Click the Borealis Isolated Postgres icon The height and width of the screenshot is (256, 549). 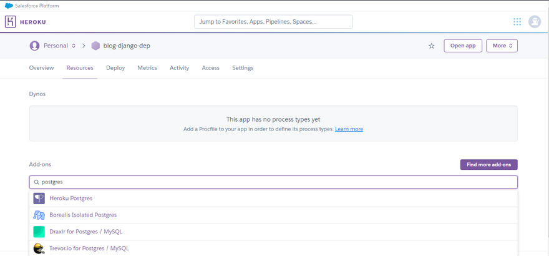point(39,215)
